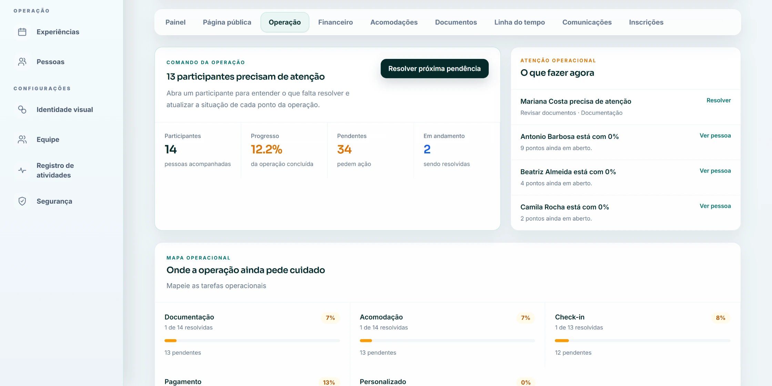Click the Check-in 8% badge
Viewport: 772px width, 386px height.
[721, 318]
